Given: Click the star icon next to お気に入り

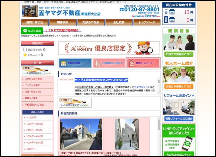Looking at the screenshot, I should (x=25, y=55).
